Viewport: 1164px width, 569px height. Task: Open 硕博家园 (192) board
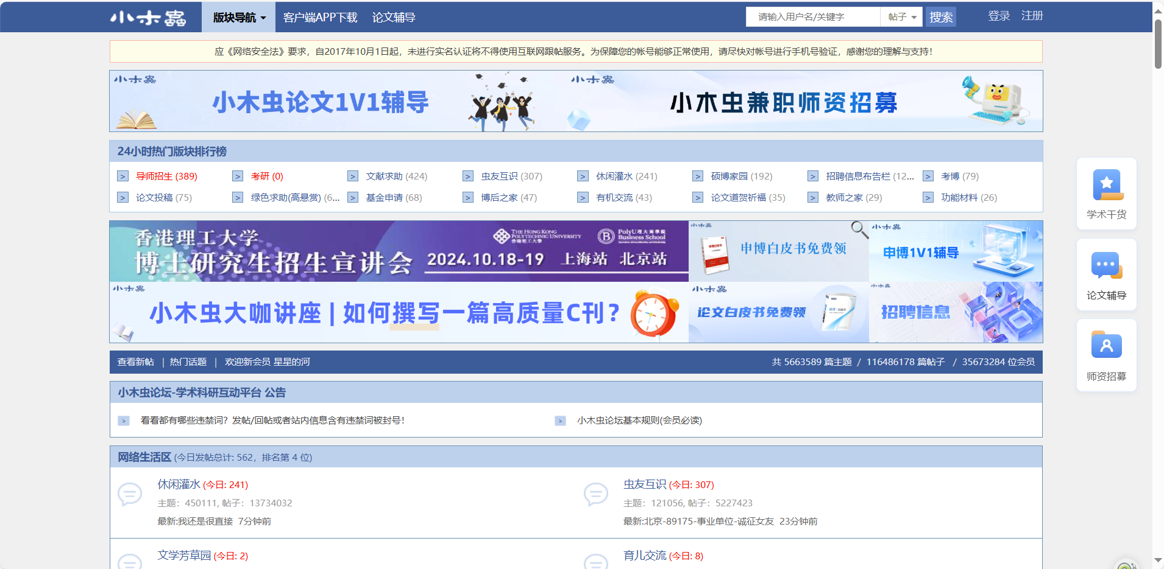point(742,176)
